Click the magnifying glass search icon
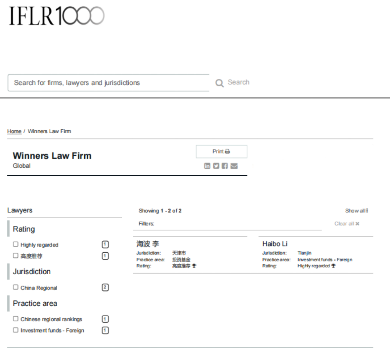 219,83
